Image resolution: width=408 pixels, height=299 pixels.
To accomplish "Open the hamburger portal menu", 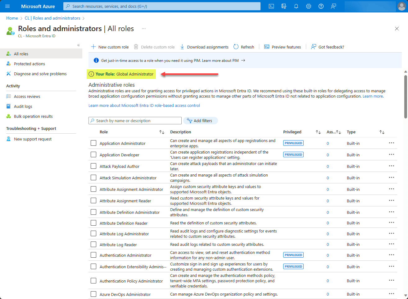I will (x=7, y=6).
